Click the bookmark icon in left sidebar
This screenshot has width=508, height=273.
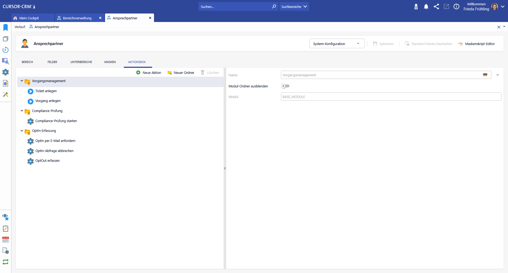(6, 28)
